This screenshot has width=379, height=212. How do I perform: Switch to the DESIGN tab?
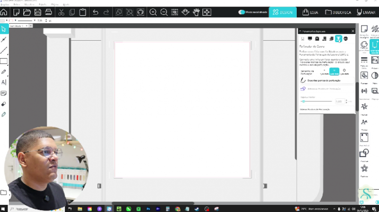[282, 12]
